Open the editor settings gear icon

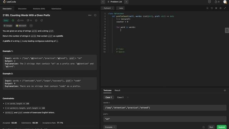coord(220,8)
